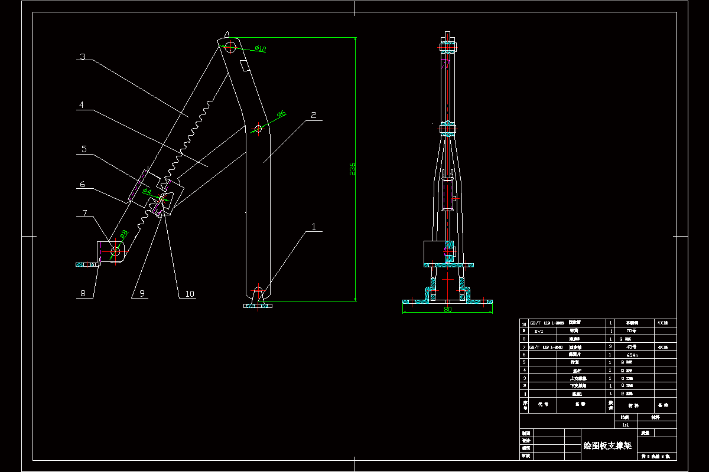Click the Ø10 diameter annotation

click(x=261, y=48)
